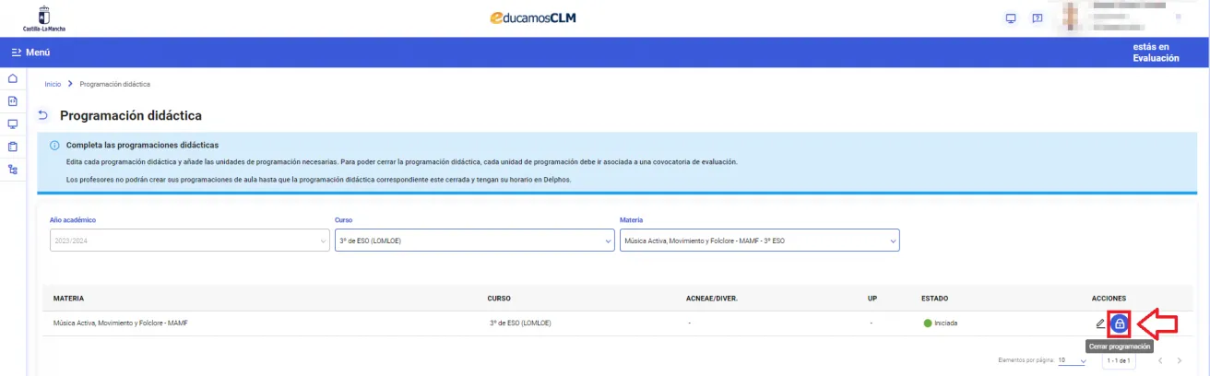The width and height of the screenshot is (1210, 376).
Task: Click the monitor icon in left sidebar
Action: [13, 124]
